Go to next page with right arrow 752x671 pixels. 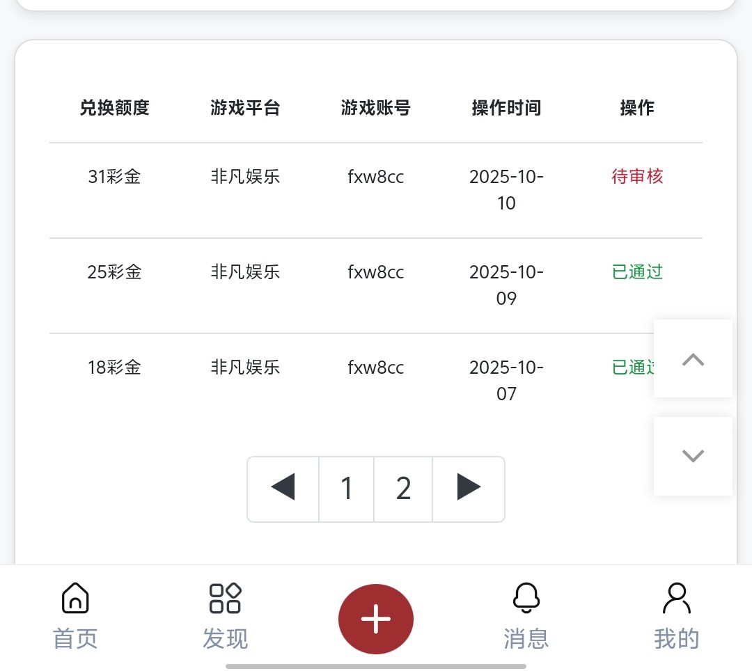[x=469, y=489]
